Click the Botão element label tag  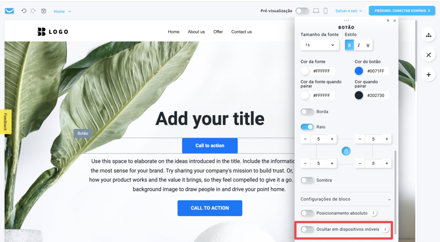click(x=83, y=134)
